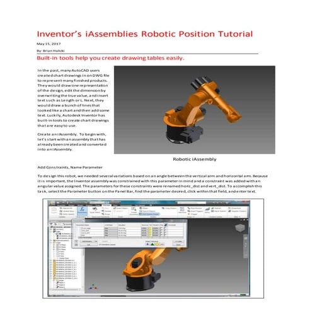Click the author line 'By: Brian Halicki'
The height and width of the screenshot is (312, 312).
pos(50,50)
